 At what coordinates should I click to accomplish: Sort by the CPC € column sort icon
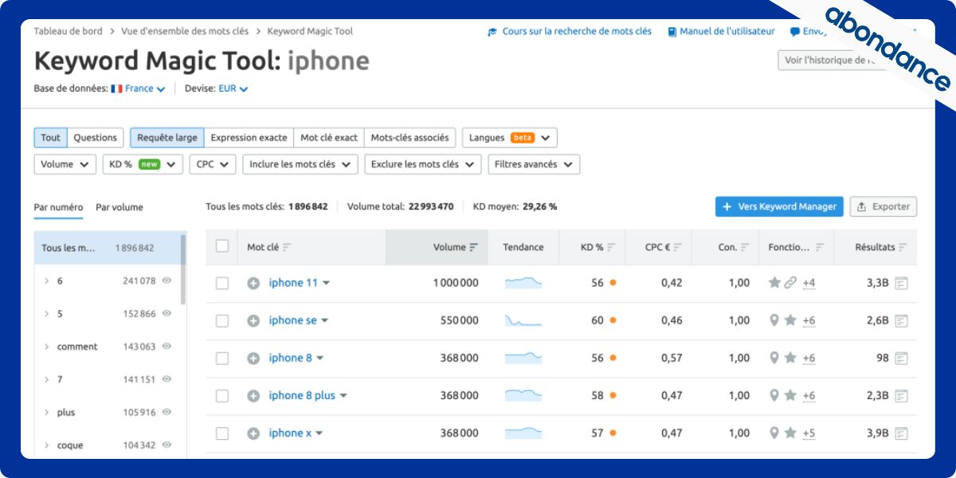(679, 247)
